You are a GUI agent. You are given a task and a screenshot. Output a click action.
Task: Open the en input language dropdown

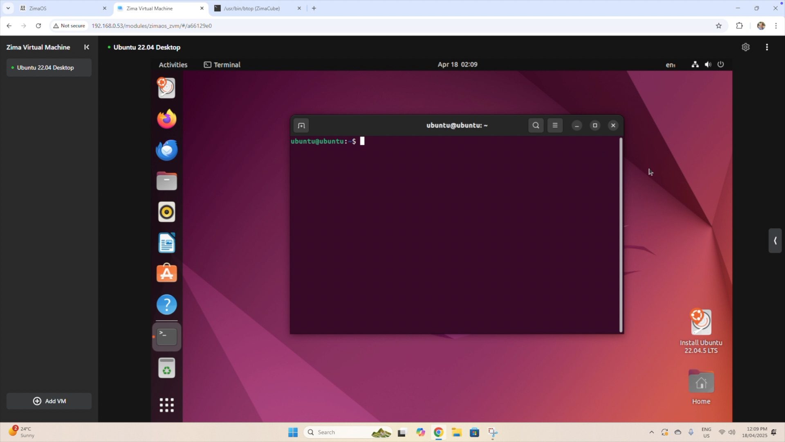(x=671, y=65)
